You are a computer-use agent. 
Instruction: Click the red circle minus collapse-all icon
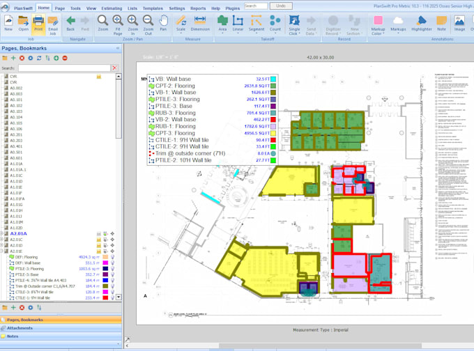click(65, 58)
